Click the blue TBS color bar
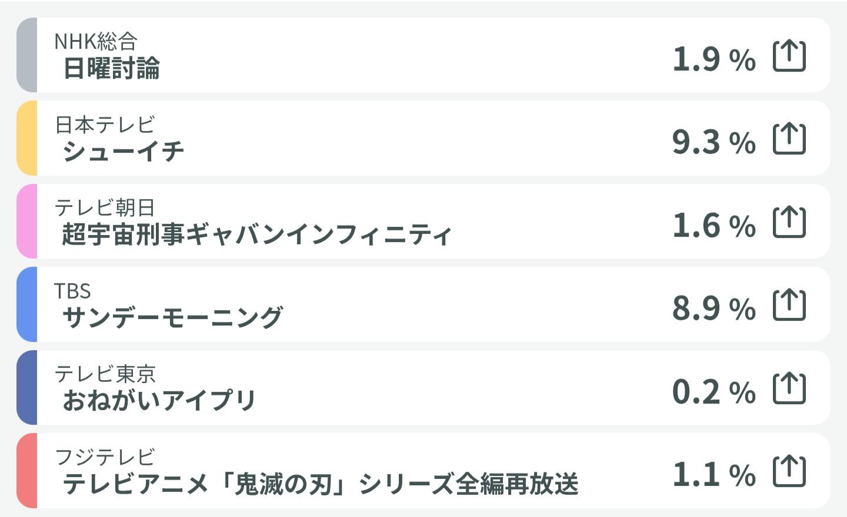The image size is (847, 517). point(27,304)
